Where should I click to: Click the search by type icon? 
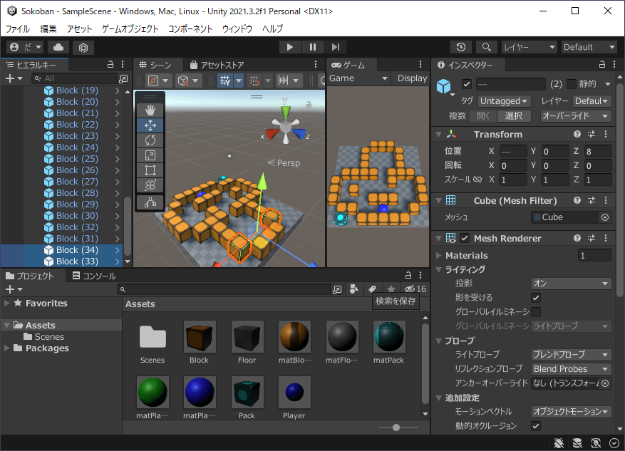[353, 289]
